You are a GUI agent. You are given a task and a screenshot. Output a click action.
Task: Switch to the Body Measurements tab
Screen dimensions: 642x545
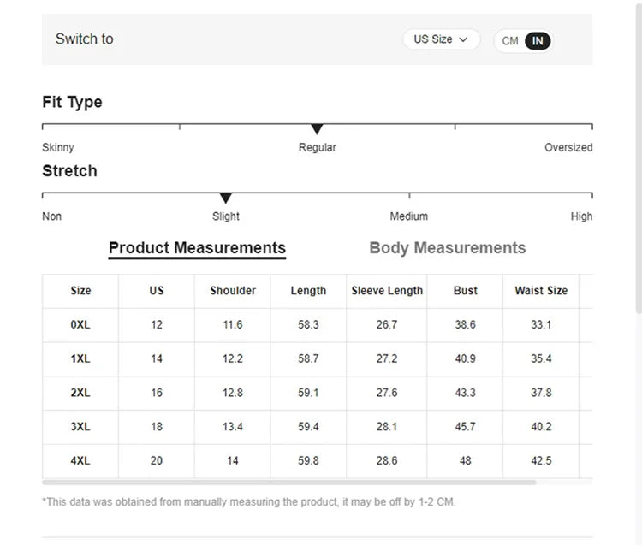click(448, 248)
